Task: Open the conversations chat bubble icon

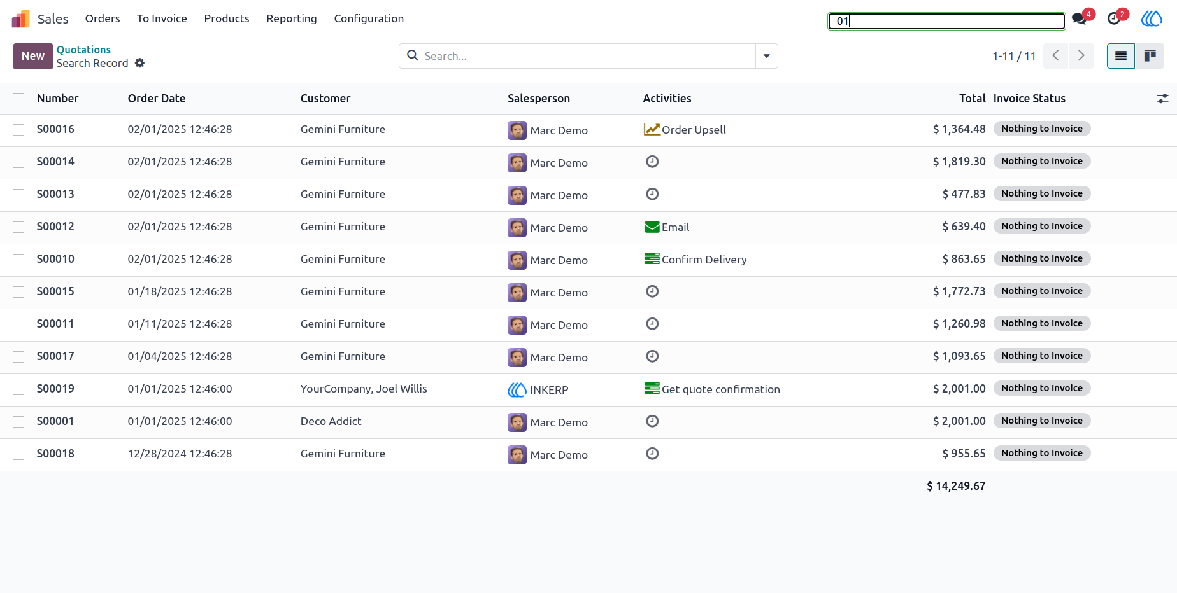Action: tap(1079, 18)
